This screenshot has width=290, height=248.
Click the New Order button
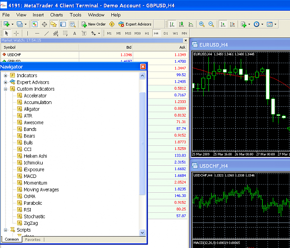94,24
